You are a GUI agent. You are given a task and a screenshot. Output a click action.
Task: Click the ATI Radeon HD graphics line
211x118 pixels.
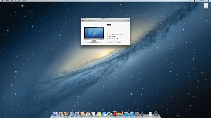coord(115,34)
